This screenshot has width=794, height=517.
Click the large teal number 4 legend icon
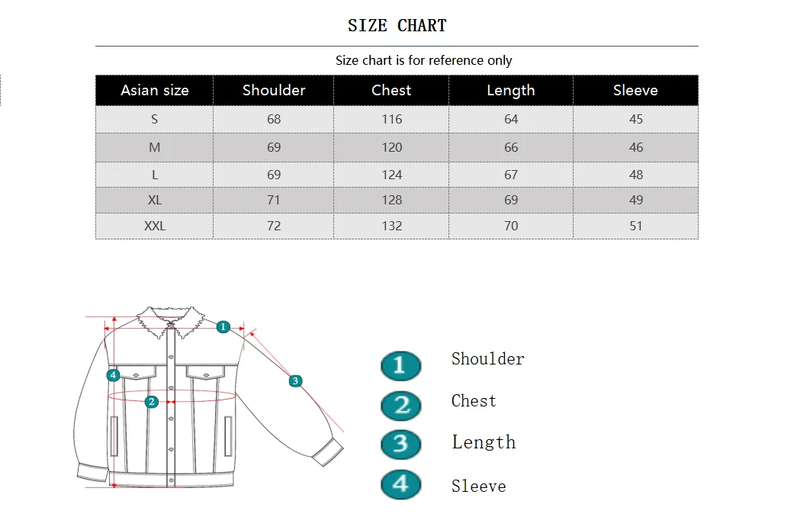400,485
